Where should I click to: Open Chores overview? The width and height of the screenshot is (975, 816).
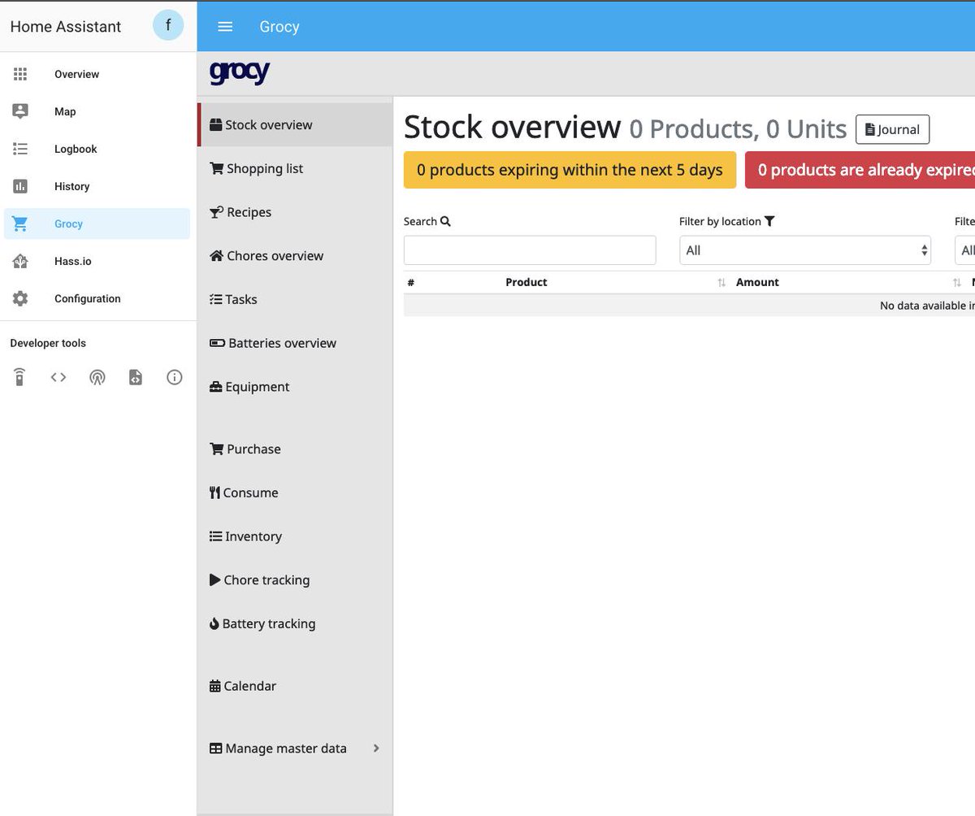(295, 256)
